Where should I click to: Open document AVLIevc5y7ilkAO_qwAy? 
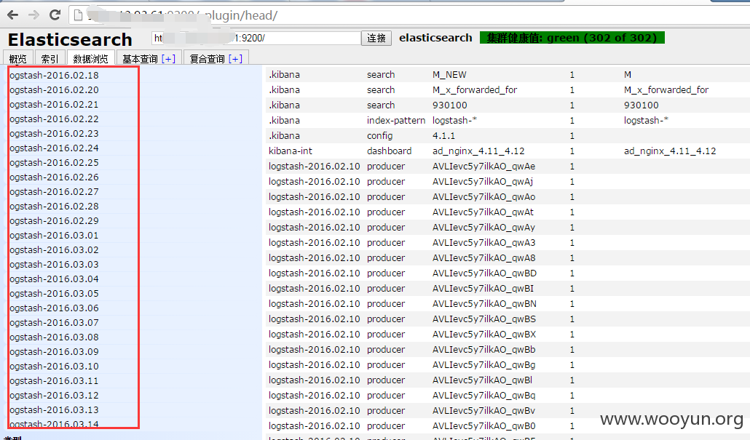pyautogui.click(x=508, y=228)
